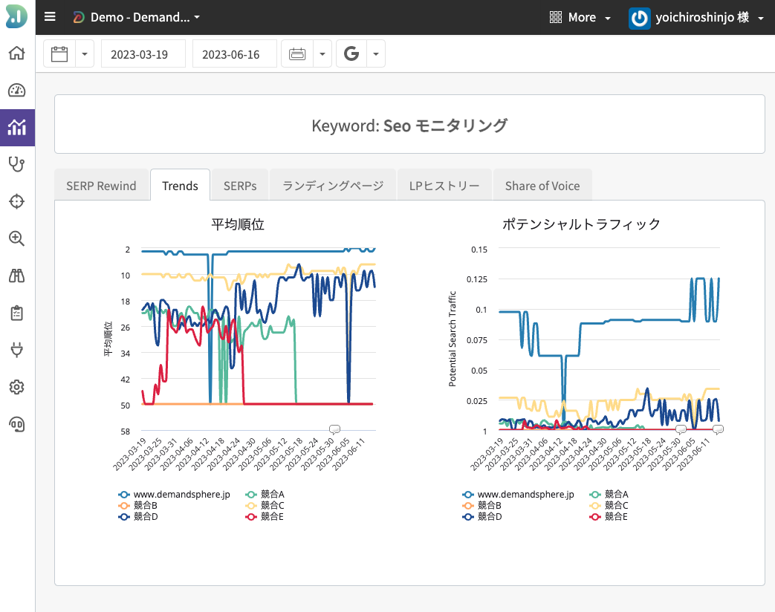Click the end date field 2023-06-16

point(235,53)
